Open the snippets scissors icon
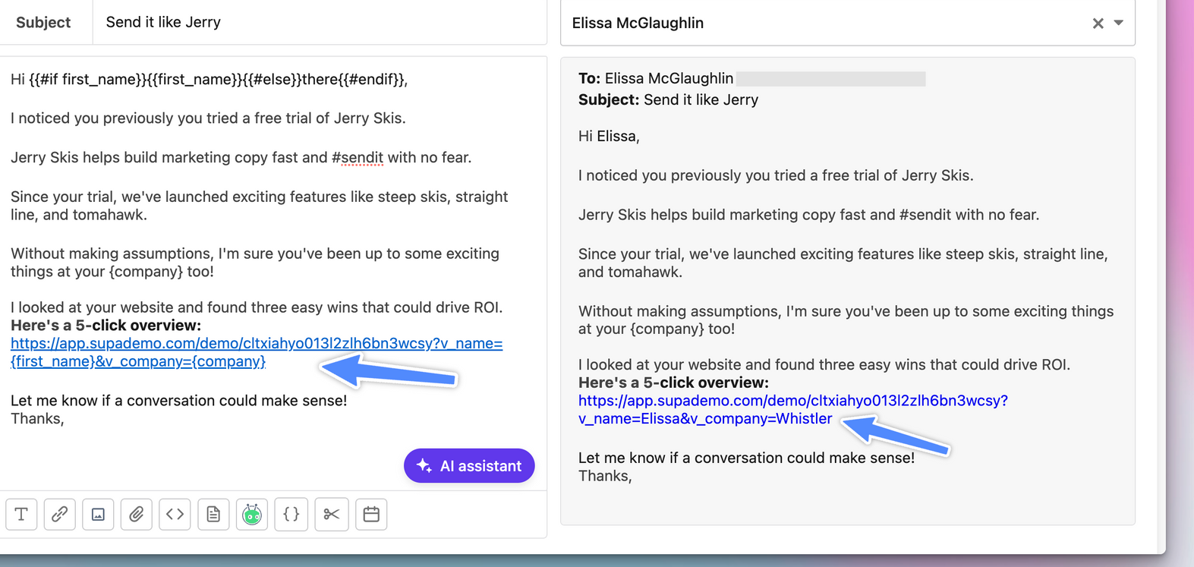The height and width of the screenshot is (567, 1194). pyautogui.click(x=332, y=515)
